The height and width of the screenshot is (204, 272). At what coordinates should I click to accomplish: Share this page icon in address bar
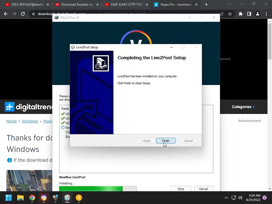click(x=222, y=14)
